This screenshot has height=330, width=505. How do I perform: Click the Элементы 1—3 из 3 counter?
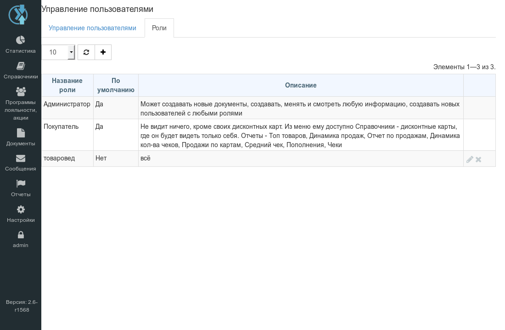[x=464, y=67]
